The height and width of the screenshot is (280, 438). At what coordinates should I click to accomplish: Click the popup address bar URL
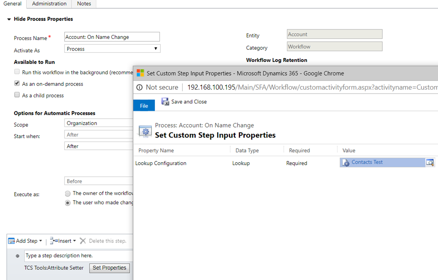pyautogui.click(x=312, y=87)
